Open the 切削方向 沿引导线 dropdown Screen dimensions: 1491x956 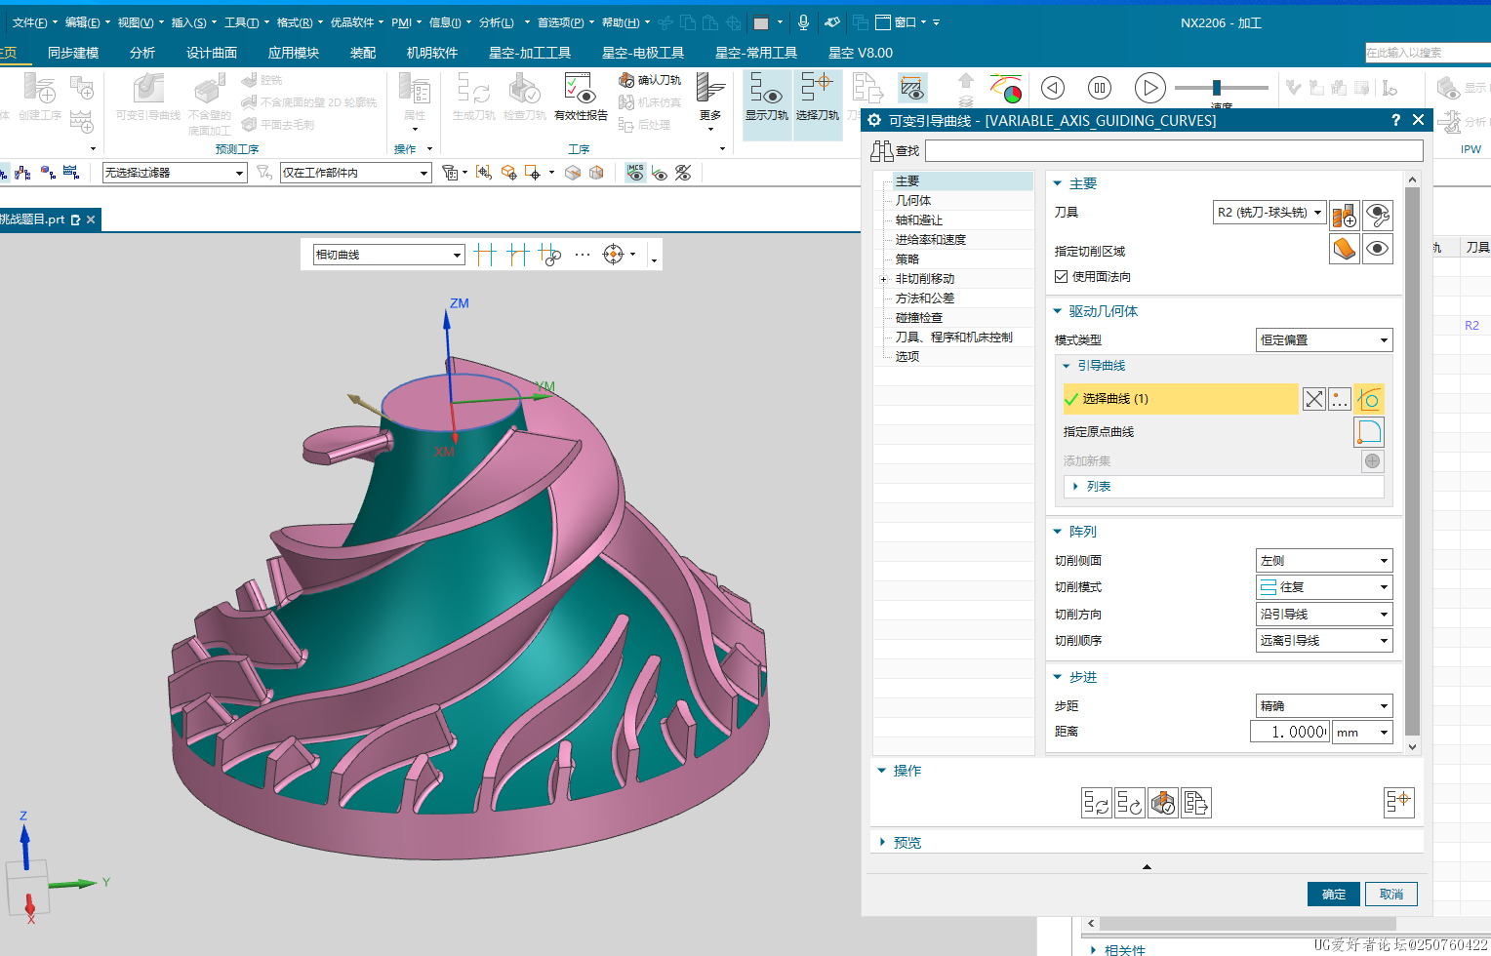(1324, 614)
